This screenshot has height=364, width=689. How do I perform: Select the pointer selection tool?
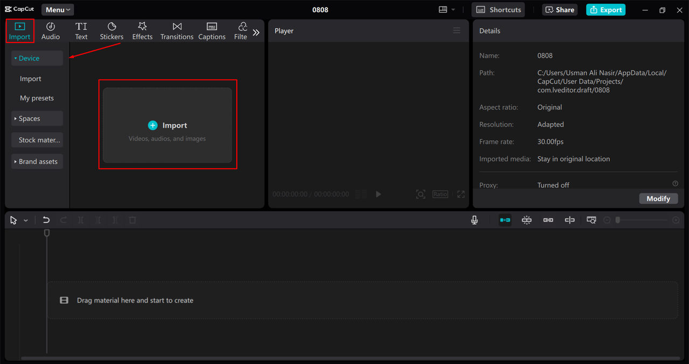13,220
